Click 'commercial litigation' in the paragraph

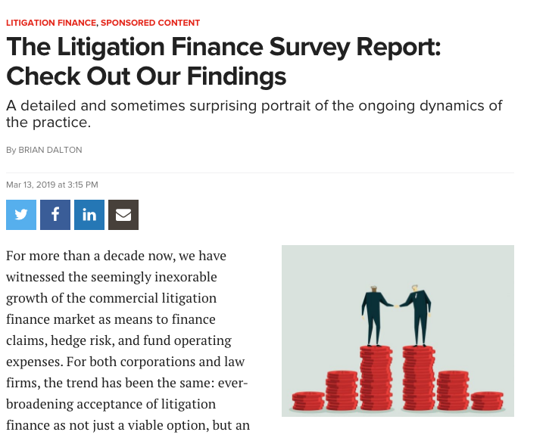[152, 298]
